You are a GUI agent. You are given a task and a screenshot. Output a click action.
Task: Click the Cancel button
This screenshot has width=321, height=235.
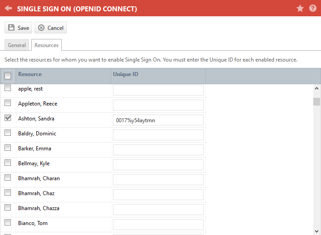tap(51, 28)
